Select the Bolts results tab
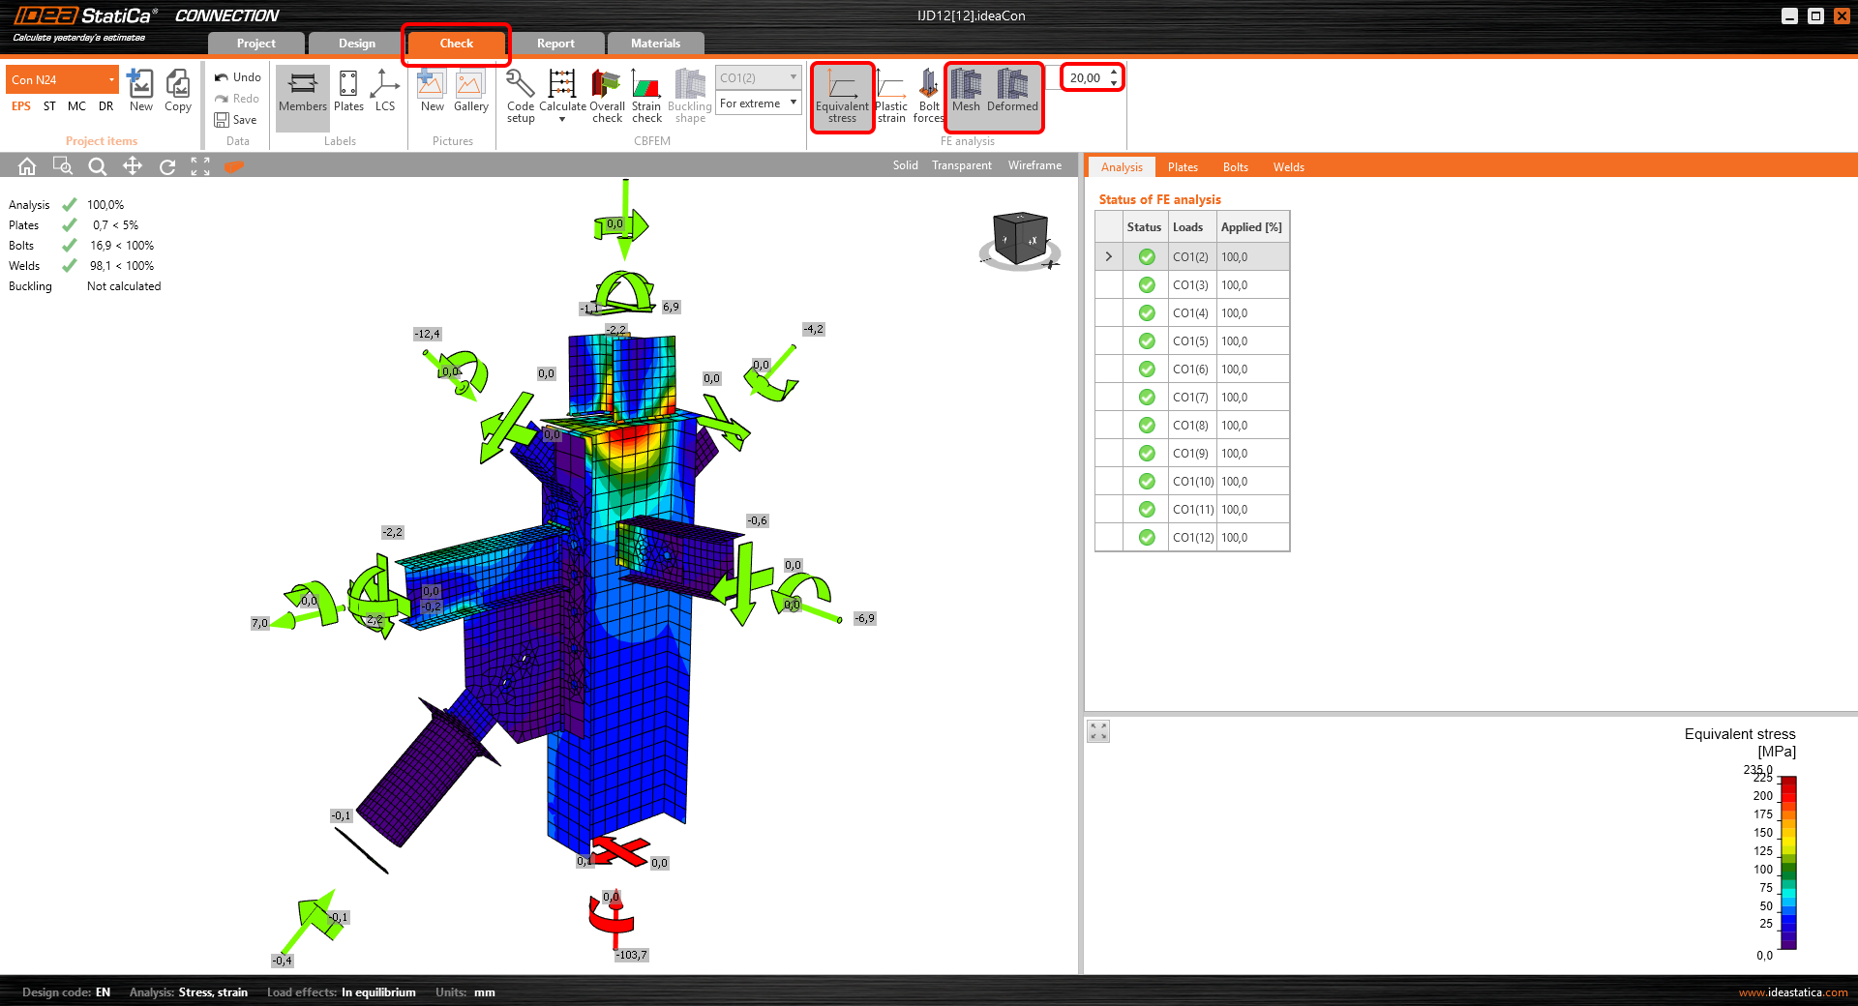The height and width of the screenshot is (1006, 1858). click(x=1236, y=167)
